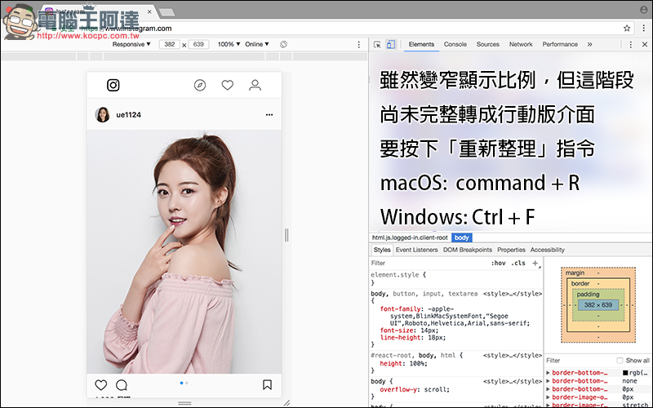653x408 pixels.
Task: Enable the Show all checkbox
Action: point(620,361)
